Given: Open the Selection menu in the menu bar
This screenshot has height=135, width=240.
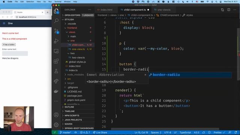Looking at the screenshot, I should (30, 1).
